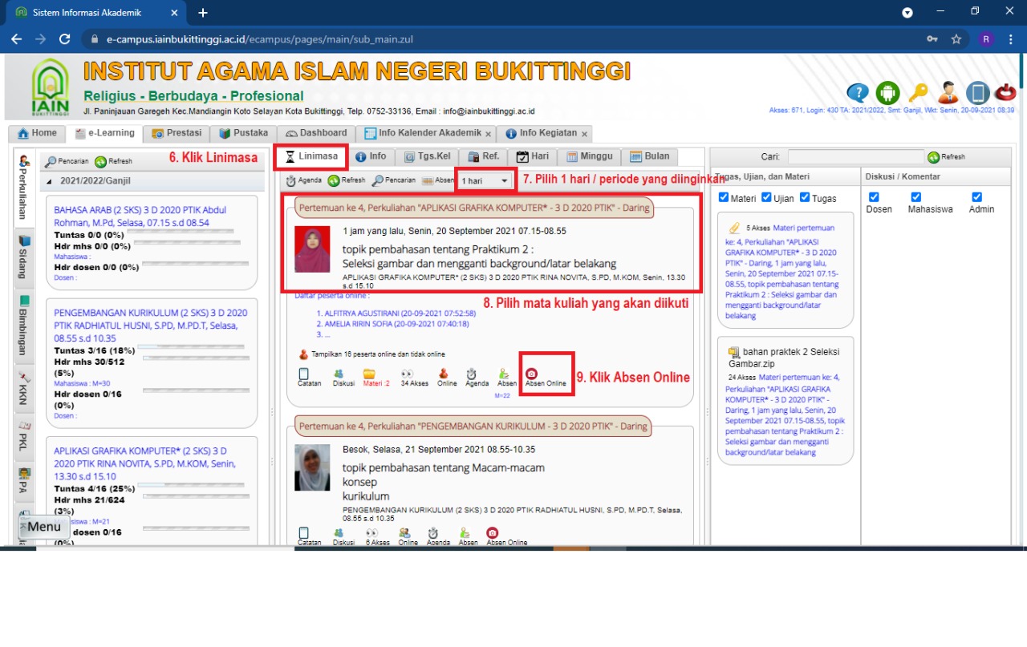Uncheck the Tugas checkbox
1027x647 pixels.
pos(805,198)
